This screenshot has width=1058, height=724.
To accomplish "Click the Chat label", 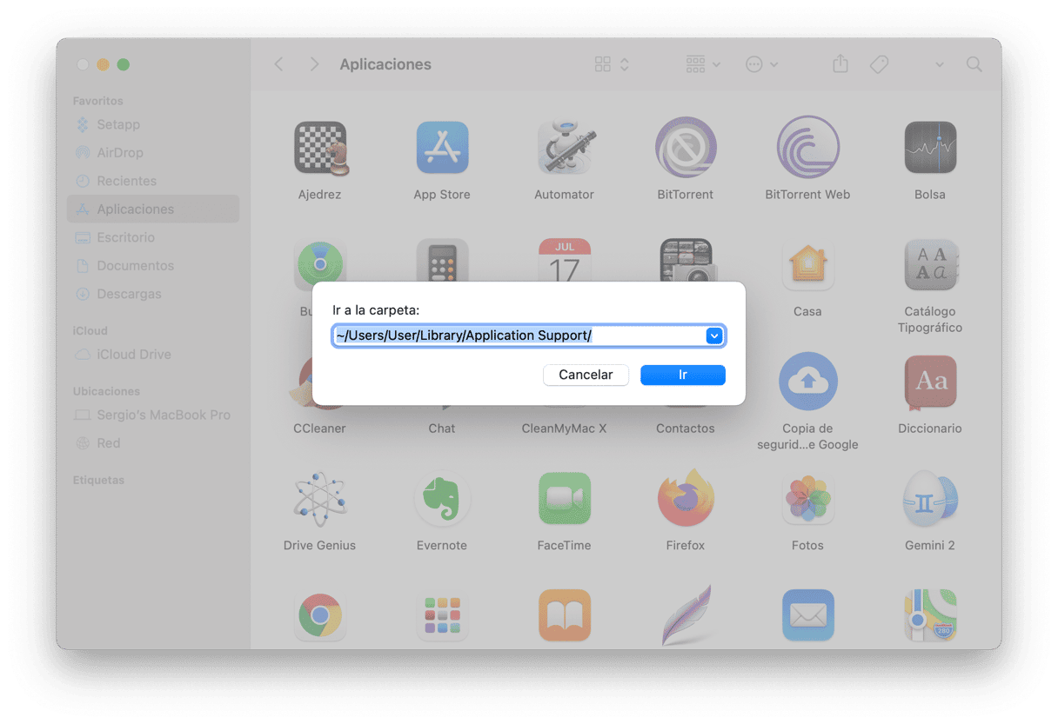I will 442,428.
